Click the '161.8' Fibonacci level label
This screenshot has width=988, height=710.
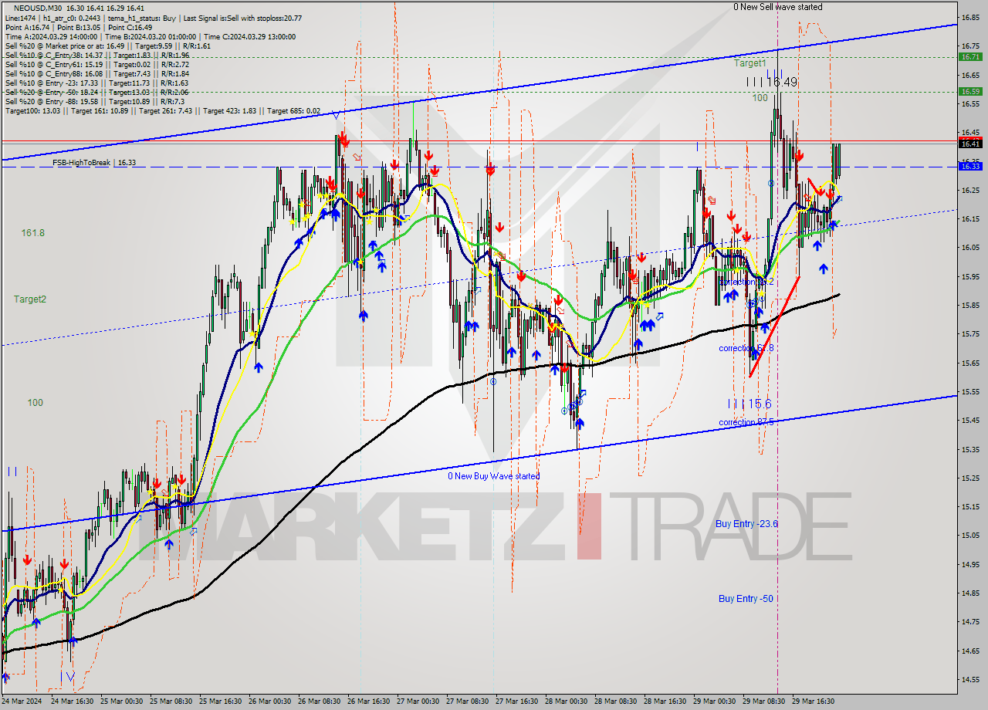(32, 233)
